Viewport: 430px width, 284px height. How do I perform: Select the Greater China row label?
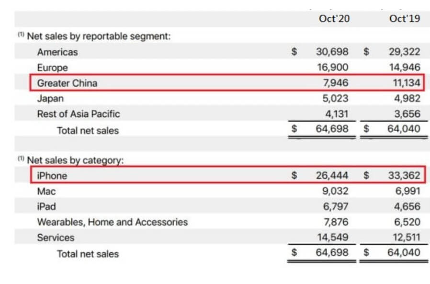point(67,83)
